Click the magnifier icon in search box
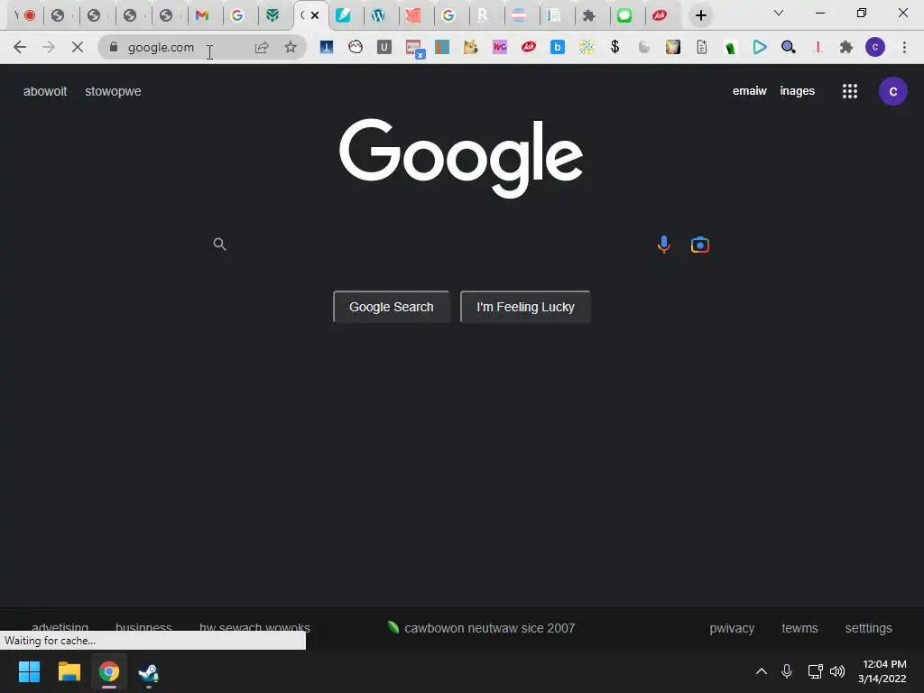The image size is (924, 693). (220, 244)
